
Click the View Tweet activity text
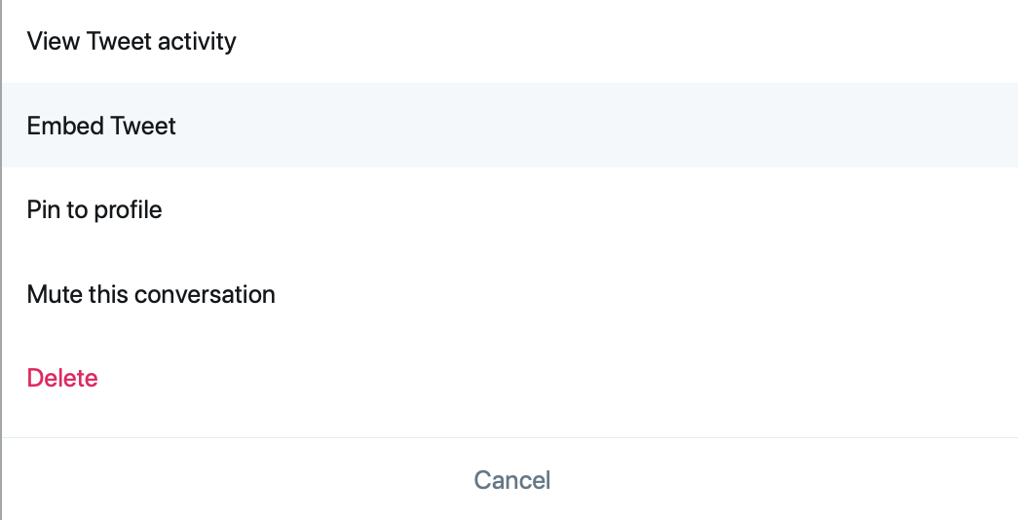[132, 42]
